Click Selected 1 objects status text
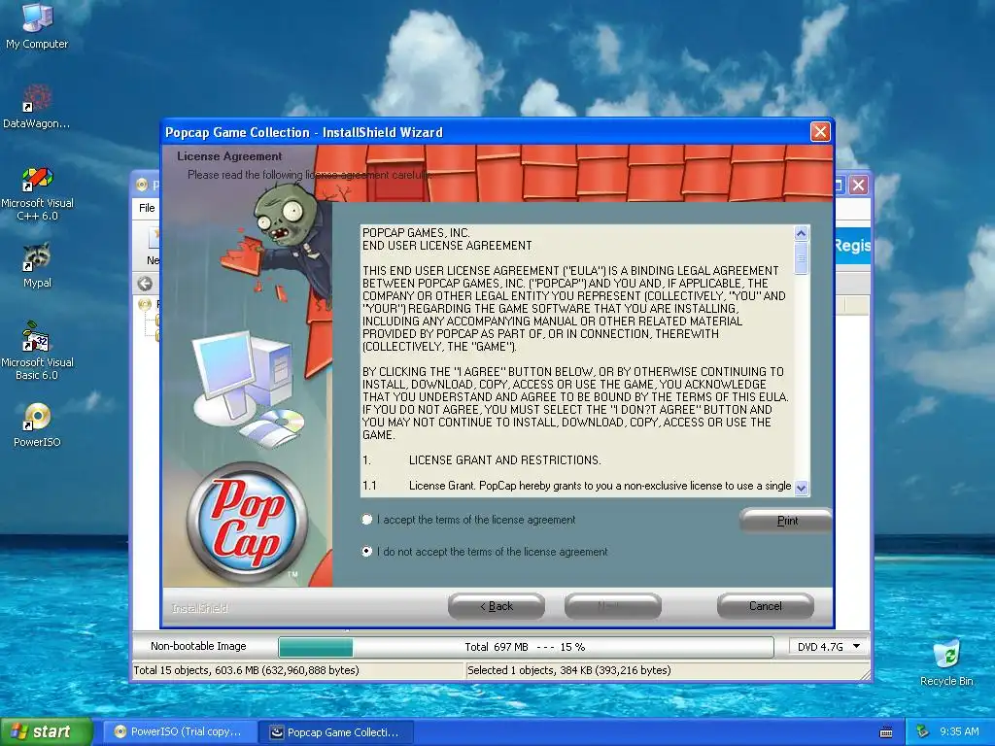Image resolution: width=995 pixels, height=746 pixels. 569,670
